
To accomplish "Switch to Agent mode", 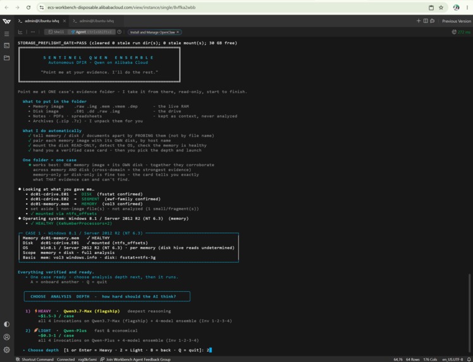I will 92,32.
